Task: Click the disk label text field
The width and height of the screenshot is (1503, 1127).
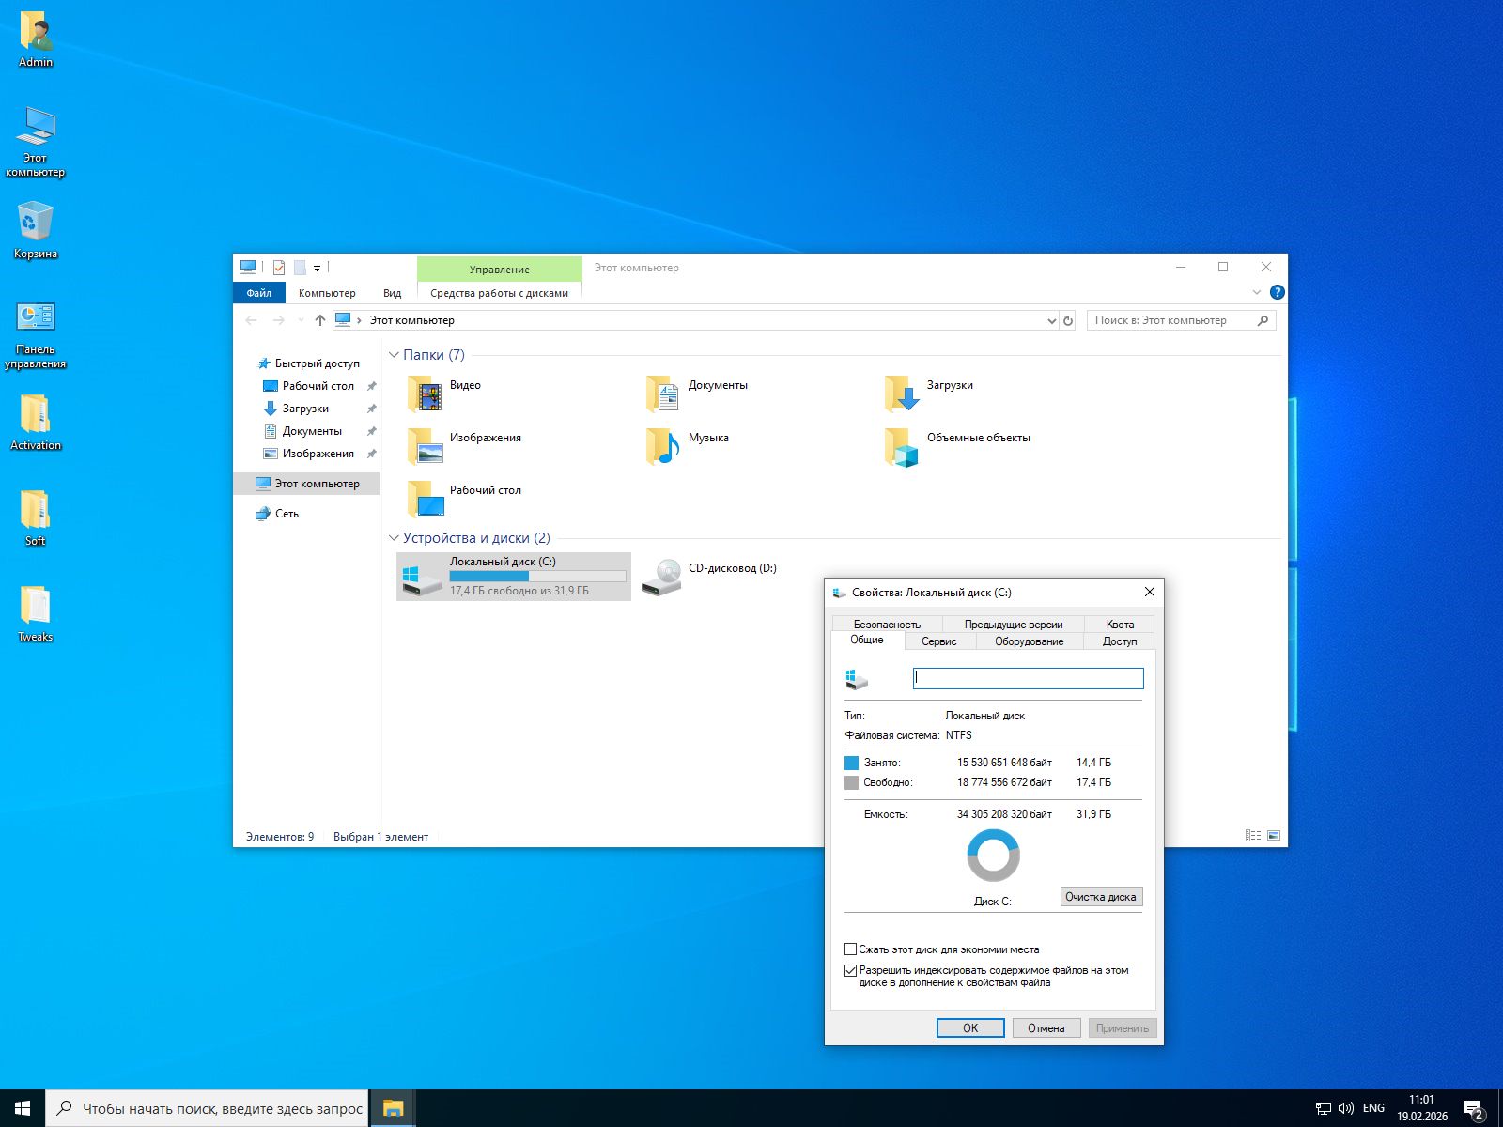Action: 1028,678
